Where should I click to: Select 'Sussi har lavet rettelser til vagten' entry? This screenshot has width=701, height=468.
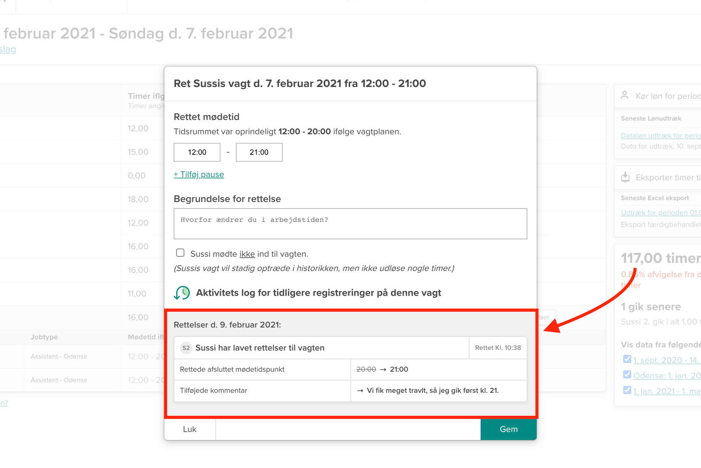[260, 348]
